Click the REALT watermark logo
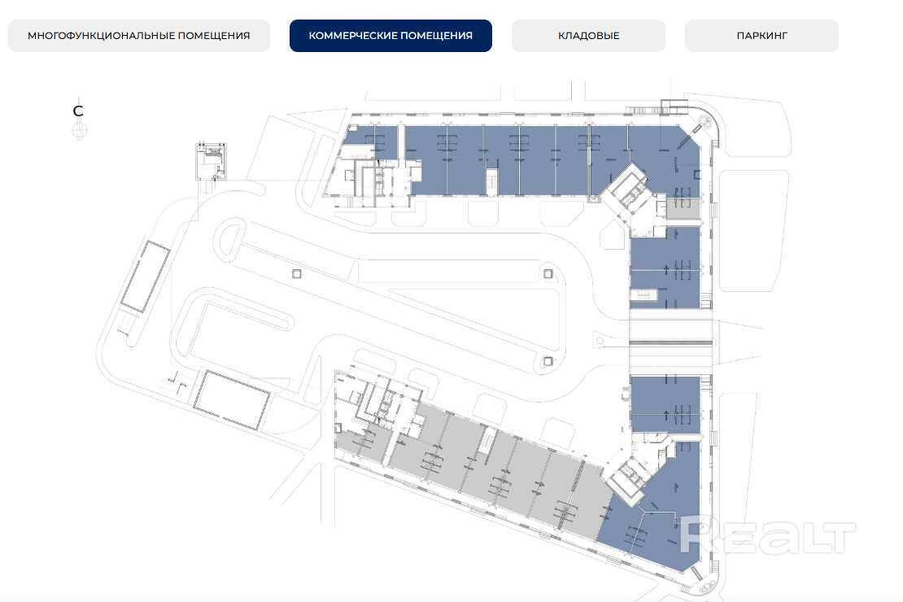 767,539
